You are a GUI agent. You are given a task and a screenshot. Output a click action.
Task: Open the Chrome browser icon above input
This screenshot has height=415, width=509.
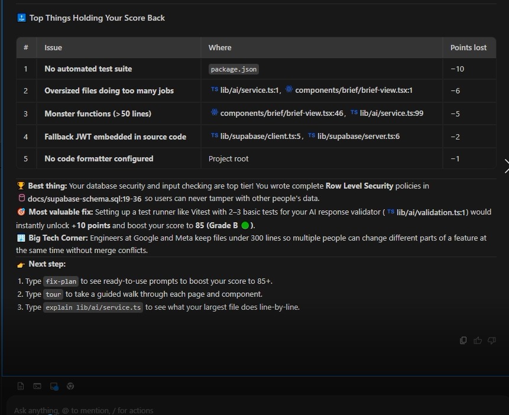click(70, 386)
